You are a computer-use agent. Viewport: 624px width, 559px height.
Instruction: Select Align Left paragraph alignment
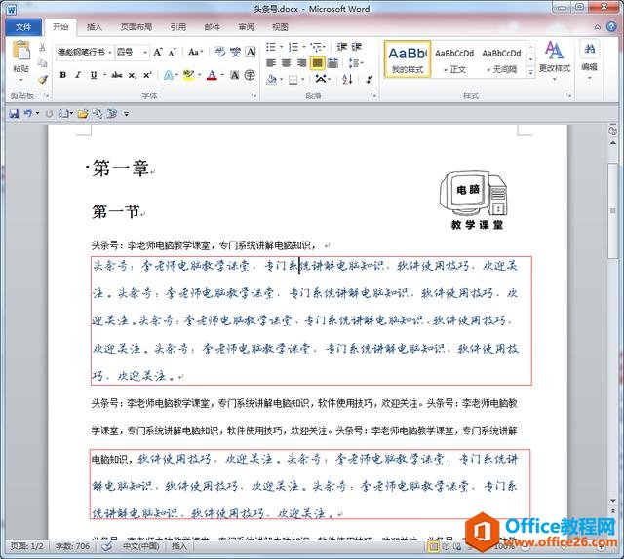271,63
